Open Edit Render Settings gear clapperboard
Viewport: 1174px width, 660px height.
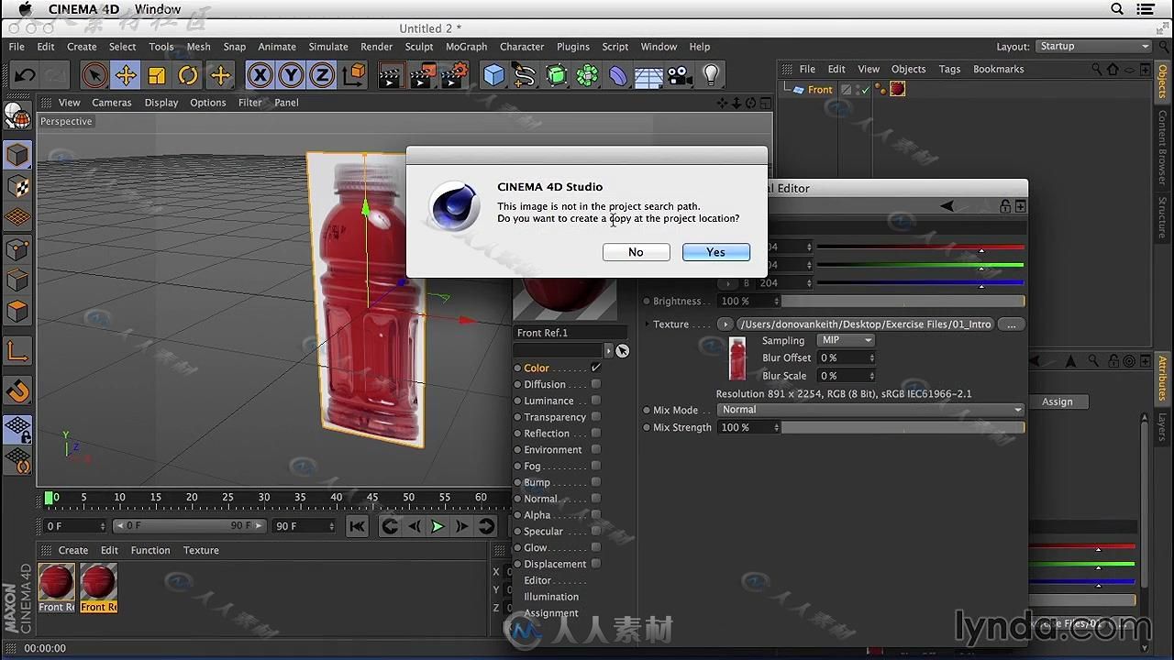tap(455, 75)
